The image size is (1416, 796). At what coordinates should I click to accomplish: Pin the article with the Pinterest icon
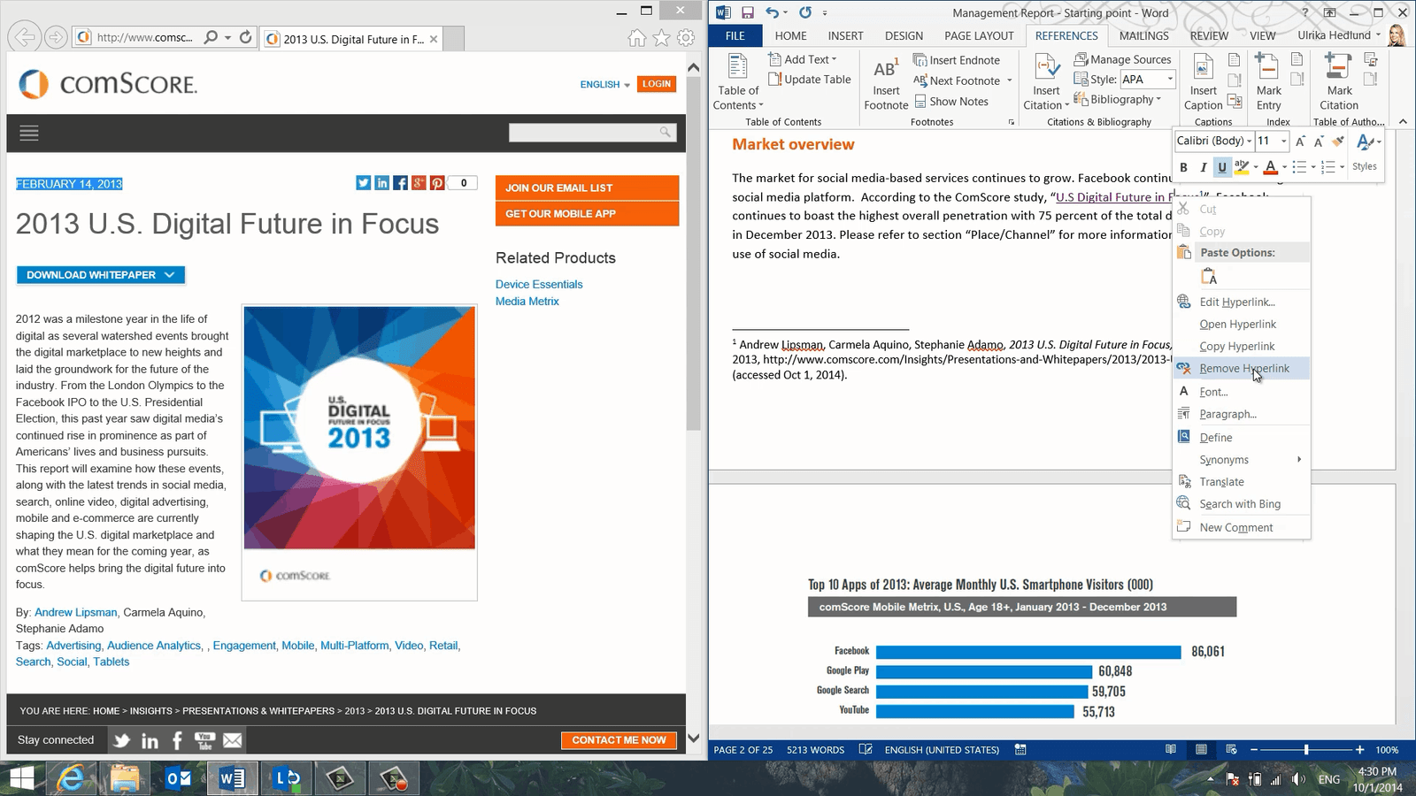437,183
